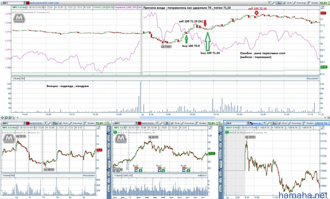The width and height of the screenshot is (330, 199).
Task: Select the pointer cursor tool below main chart
Action: click(x=14, y=118)
